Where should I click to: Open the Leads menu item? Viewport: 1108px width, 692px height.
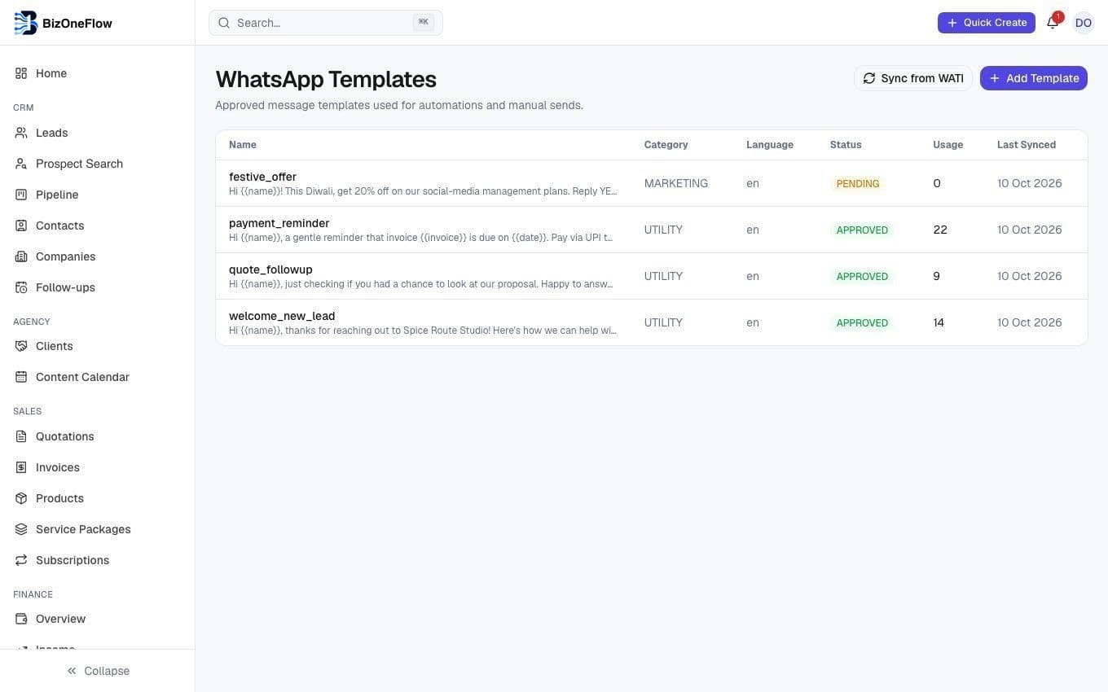pyautogui.click(x=98, y=133)
